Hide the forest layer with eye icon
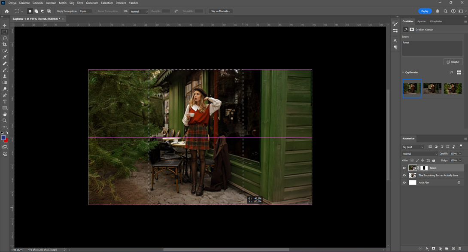468x252 pixels. pyautogui.click(x=404, y=168)
